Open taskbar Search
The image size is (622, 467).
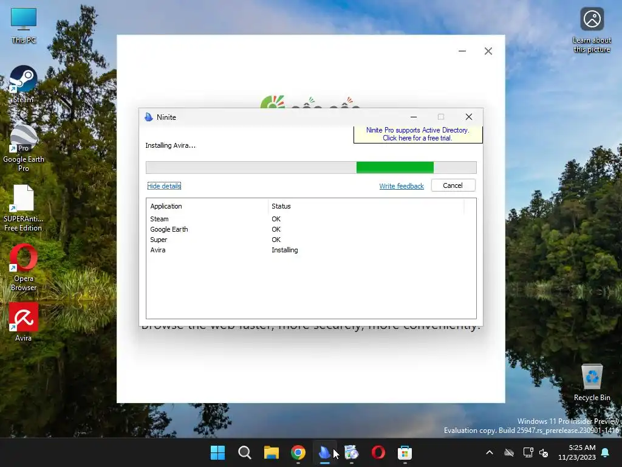pos(244,452)
